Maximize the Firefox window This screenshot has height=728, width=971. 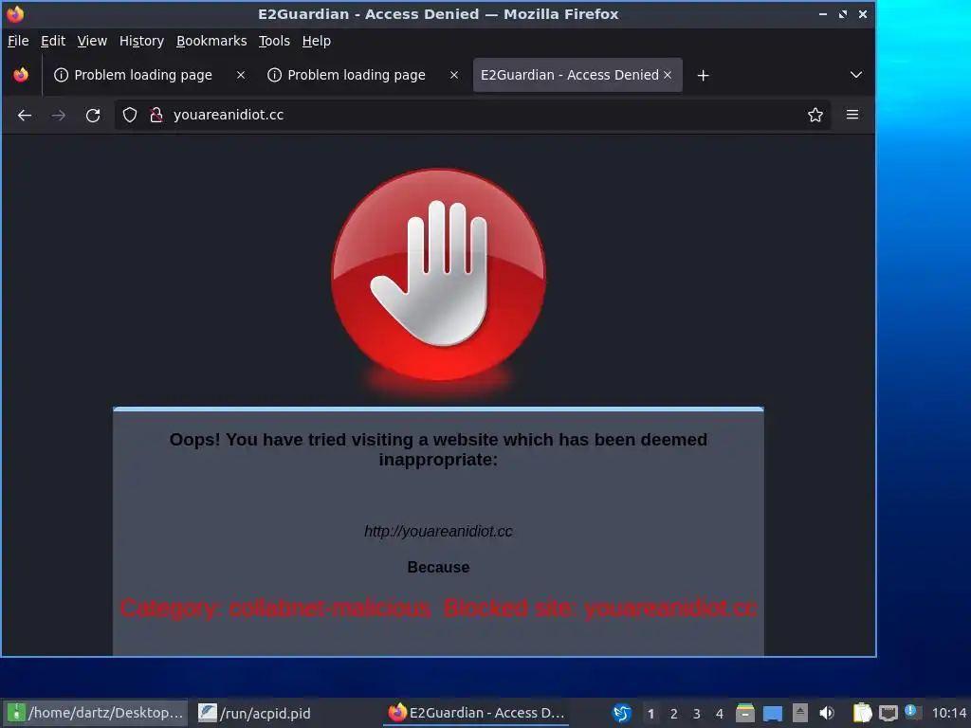point(843,14)
